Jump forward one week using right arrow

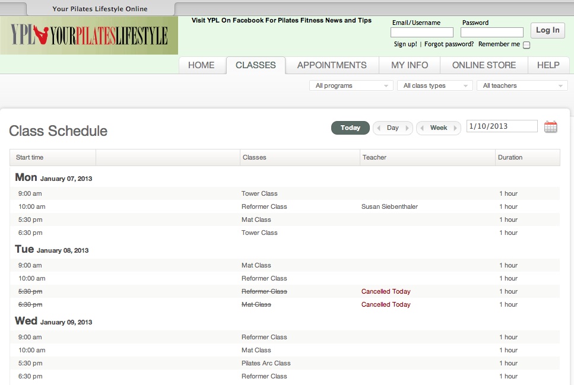click(x=454, y=128)
